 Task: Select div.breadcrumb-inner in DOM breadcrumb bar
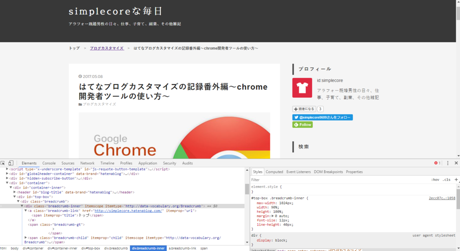(x=148, y=248)
